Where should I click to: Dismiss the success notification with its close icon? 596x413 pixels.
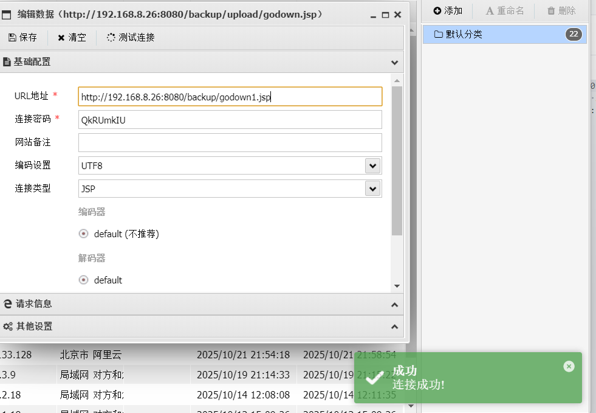point(569,366)
